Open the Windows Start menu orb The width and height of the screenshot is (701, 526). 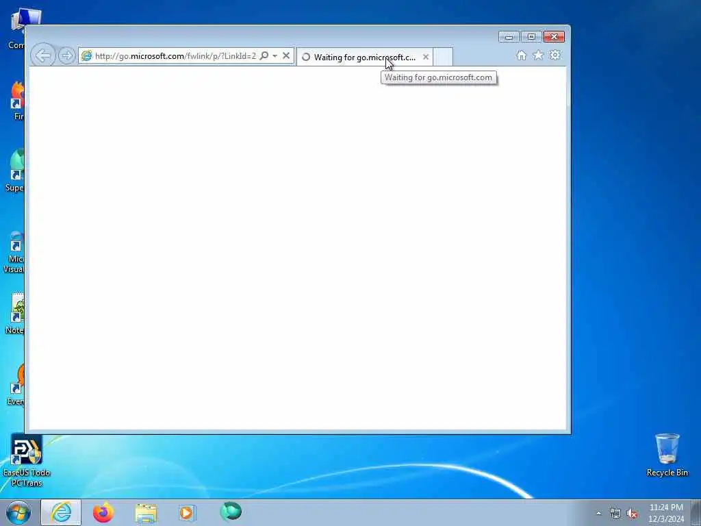18,512
